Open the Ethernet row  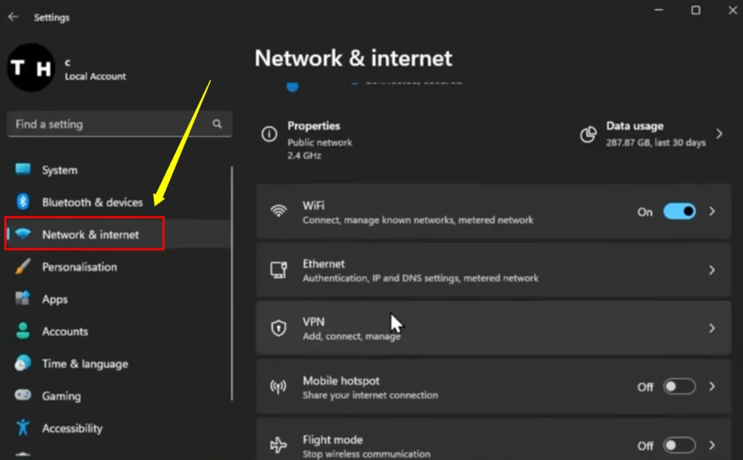pyautogui.click(x=493, y=270)
